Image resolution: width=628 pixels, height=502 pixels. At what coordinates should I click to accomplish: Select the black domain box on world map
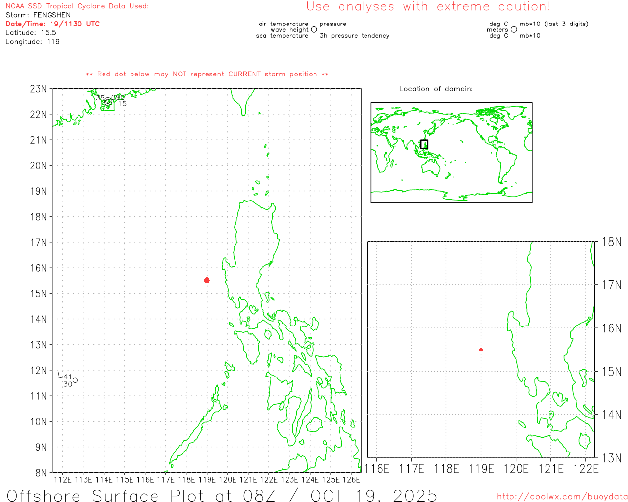point(424,144)
